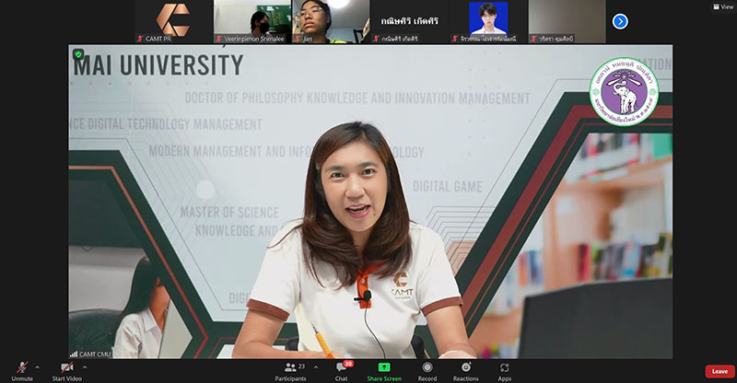The height and width of the screenshot is (383, 737).
Task: Open video options arrow beside Start Video
Action: tap(85, 367)
